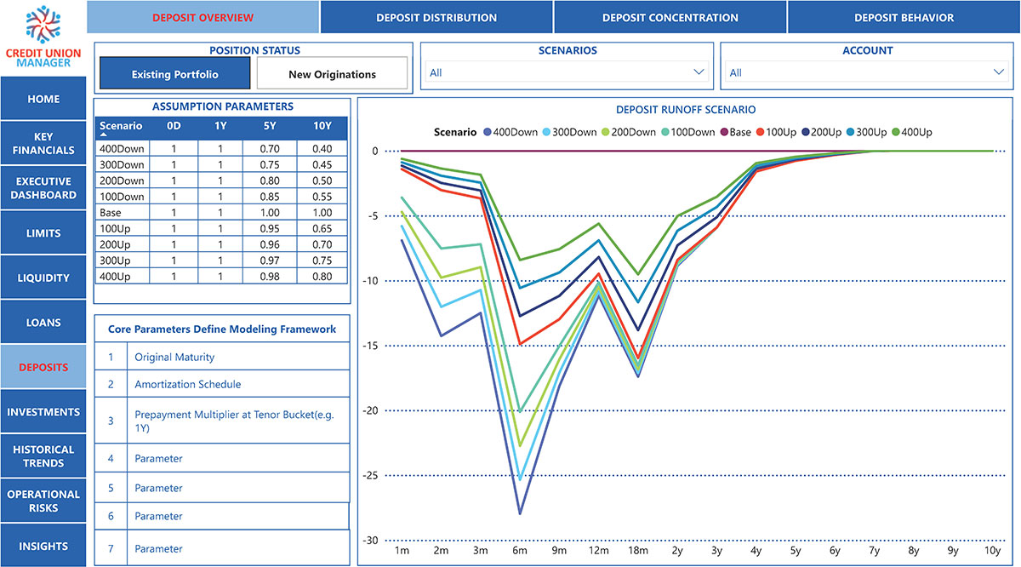Select the 200Down row in assumptions table
This screenshot has width=1021, height=567.
pyautogui.click(x=221, y=180)
